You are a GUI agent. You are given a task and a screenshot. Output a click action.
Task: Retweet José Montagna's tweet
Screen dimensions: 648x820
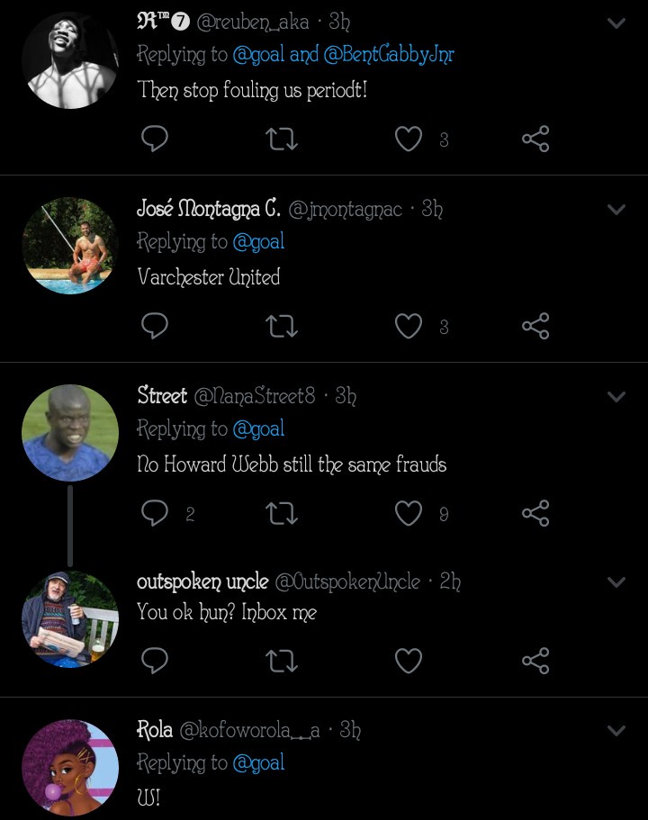point(283,326)
